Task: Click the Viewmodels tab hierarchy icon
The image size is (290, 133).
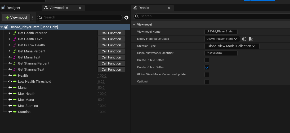Action: pyautogui.click(x=46, y=8)
